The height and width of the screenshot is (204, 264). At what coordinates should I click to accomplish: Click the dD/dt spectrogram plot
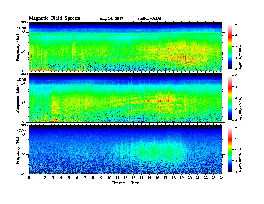point(125,98)
